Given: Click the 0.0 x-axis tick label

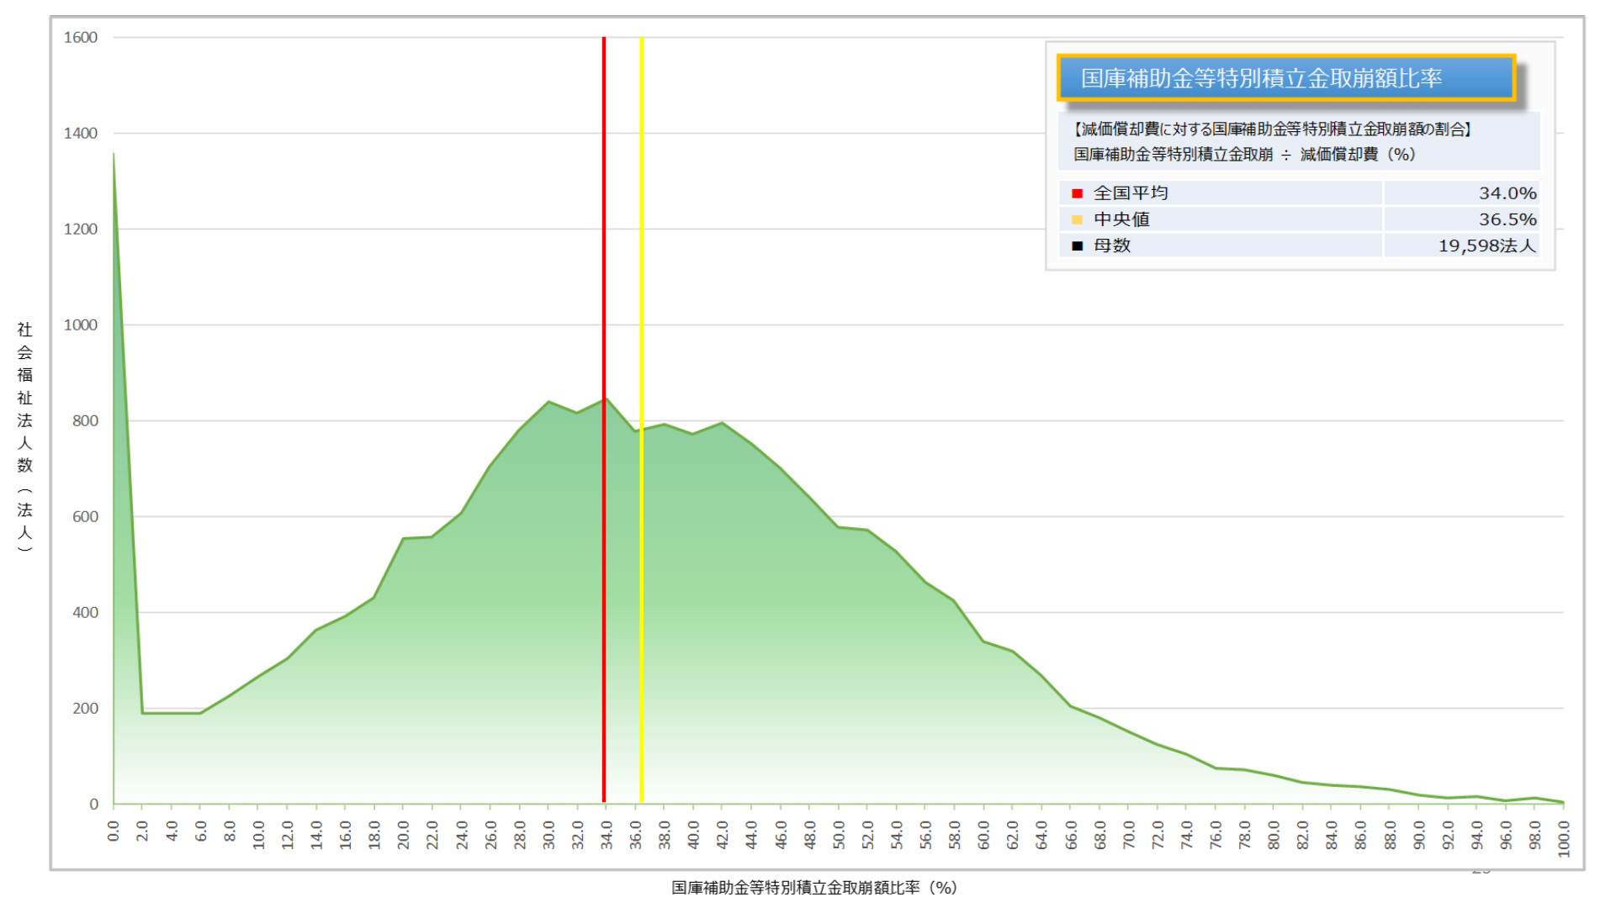Looking at the screenshot, I should tap(114, 831).
